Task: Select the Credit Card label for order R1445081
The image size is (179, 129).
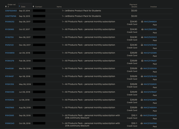Action: pos(132,71)
